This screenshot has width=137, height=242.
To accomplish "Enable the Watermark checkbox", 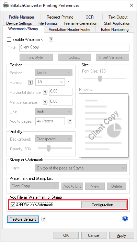I will point(9,40).
